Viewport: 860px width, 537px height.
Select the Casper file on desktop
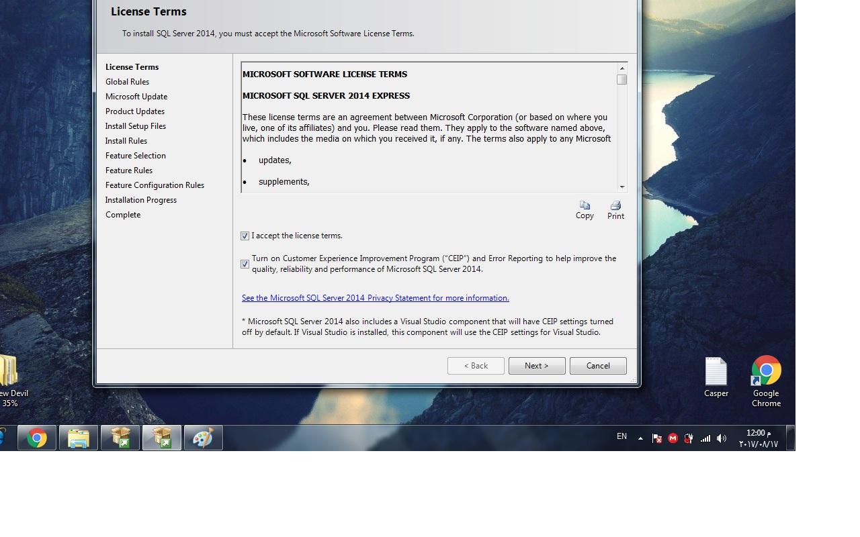pyautogui.click(x=716, y=377)
